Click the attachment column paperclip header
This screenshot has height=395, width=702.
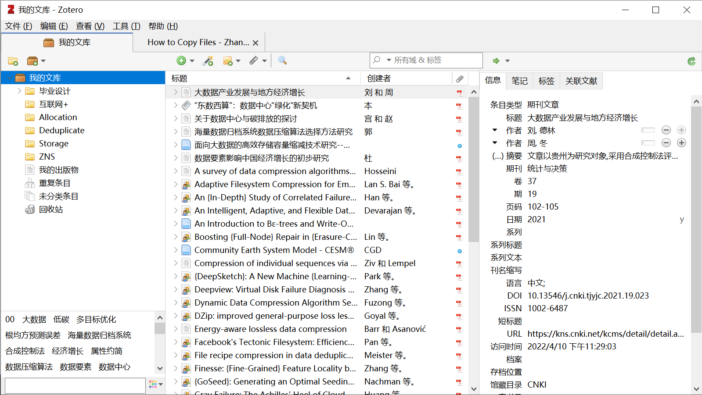tap(460, 78)
